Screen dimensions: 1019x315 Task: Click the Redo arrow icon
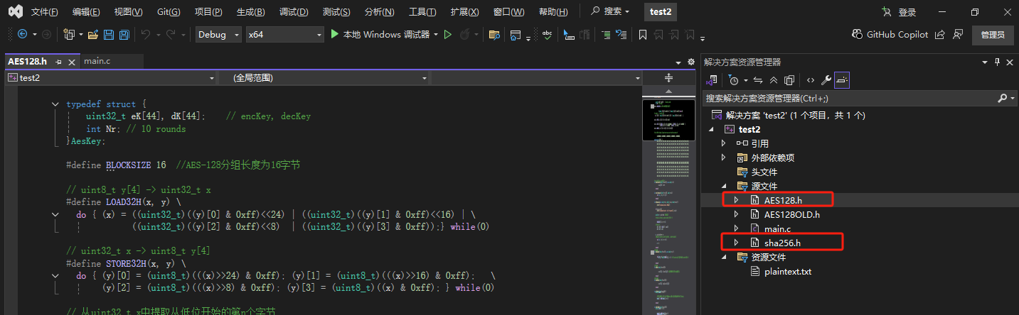tap(171, 34)
